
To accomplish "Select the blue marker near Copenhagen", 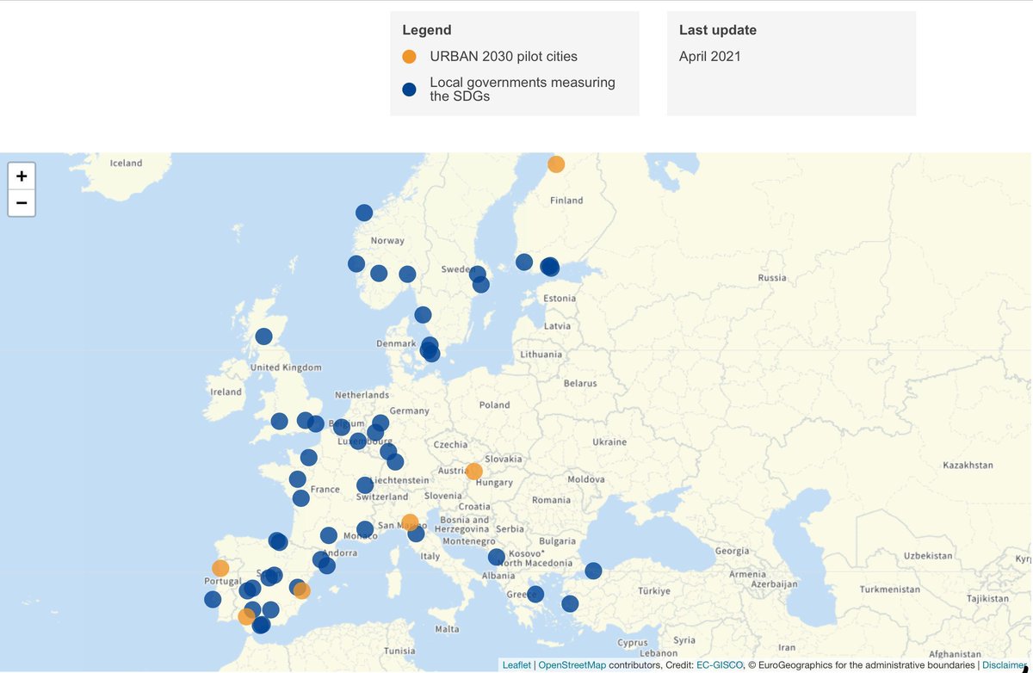I will (x=429, y=349).
